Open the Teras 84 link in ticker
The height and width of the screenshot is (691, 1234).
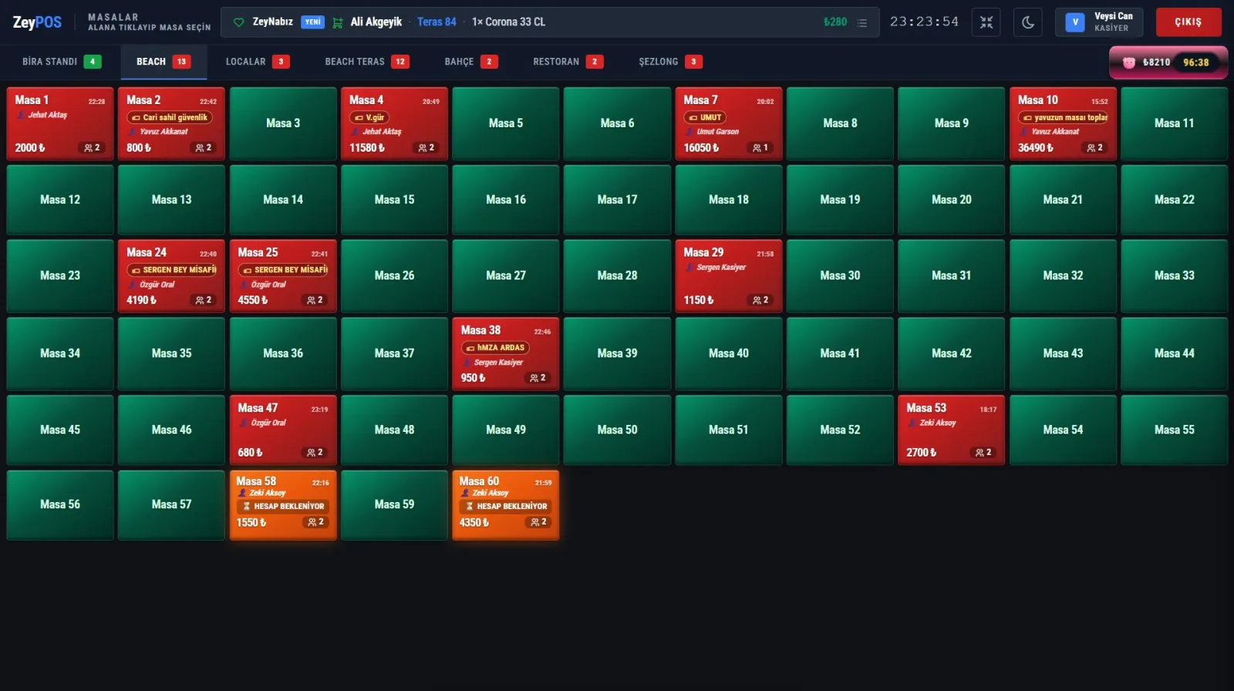pos(437,22)
